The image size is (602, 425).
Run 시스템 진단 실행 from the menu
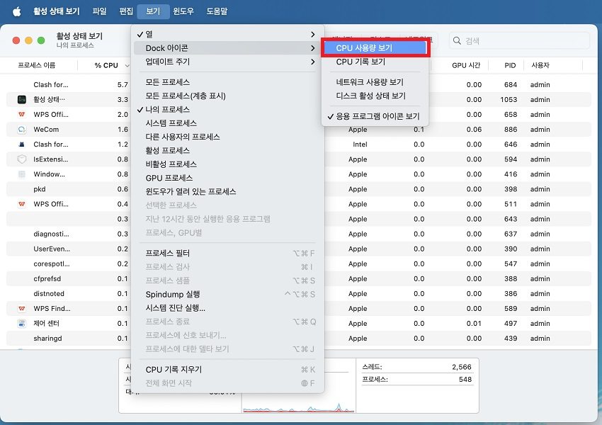click(174, 307)
